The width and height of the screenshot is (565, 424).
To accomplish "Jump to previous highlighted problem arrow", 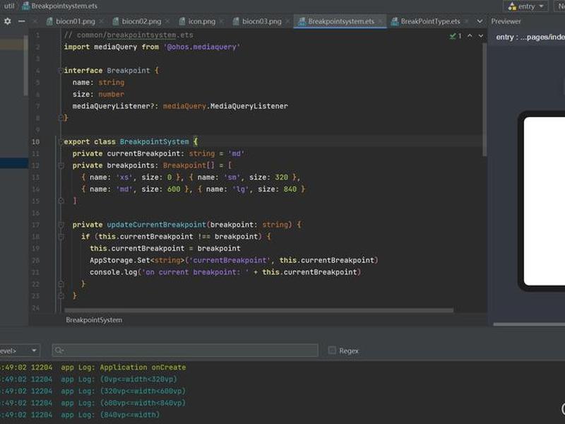I will coord(470,36).
